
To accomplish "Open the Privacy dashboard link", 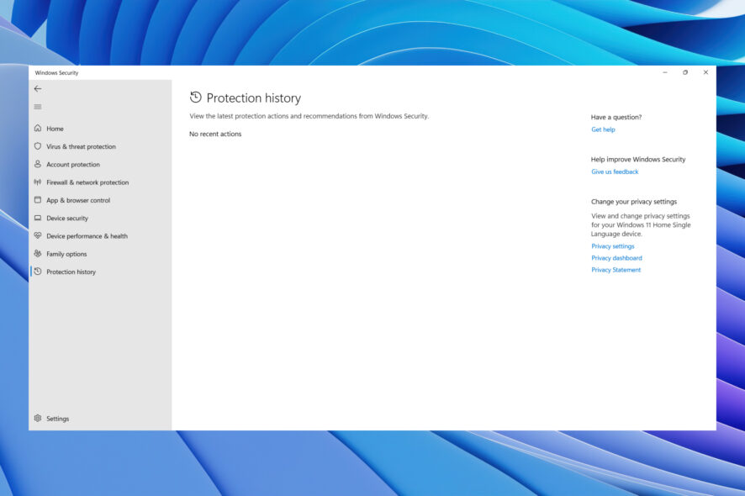I will coord(616,258).
